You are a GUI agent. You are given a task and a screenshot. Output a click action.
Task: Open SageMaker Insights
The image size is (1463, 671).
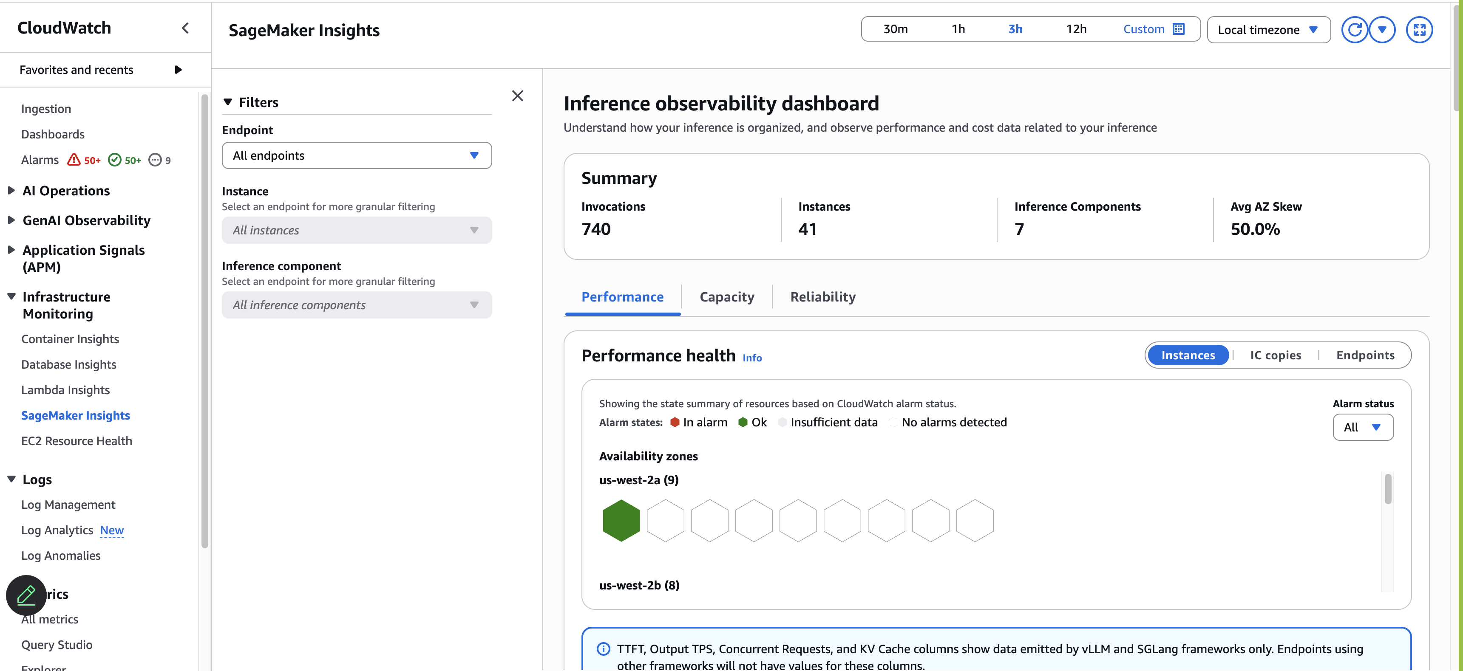click(76, 415)
